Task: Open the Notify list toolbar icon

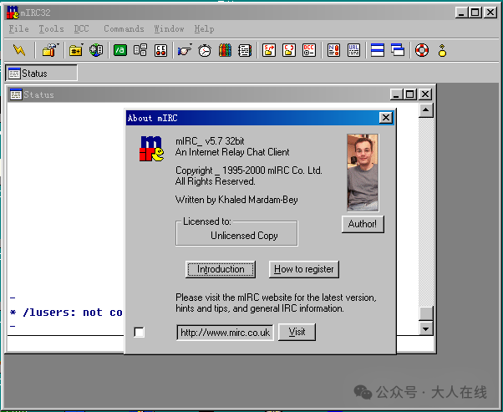Action: pos(333,50)
